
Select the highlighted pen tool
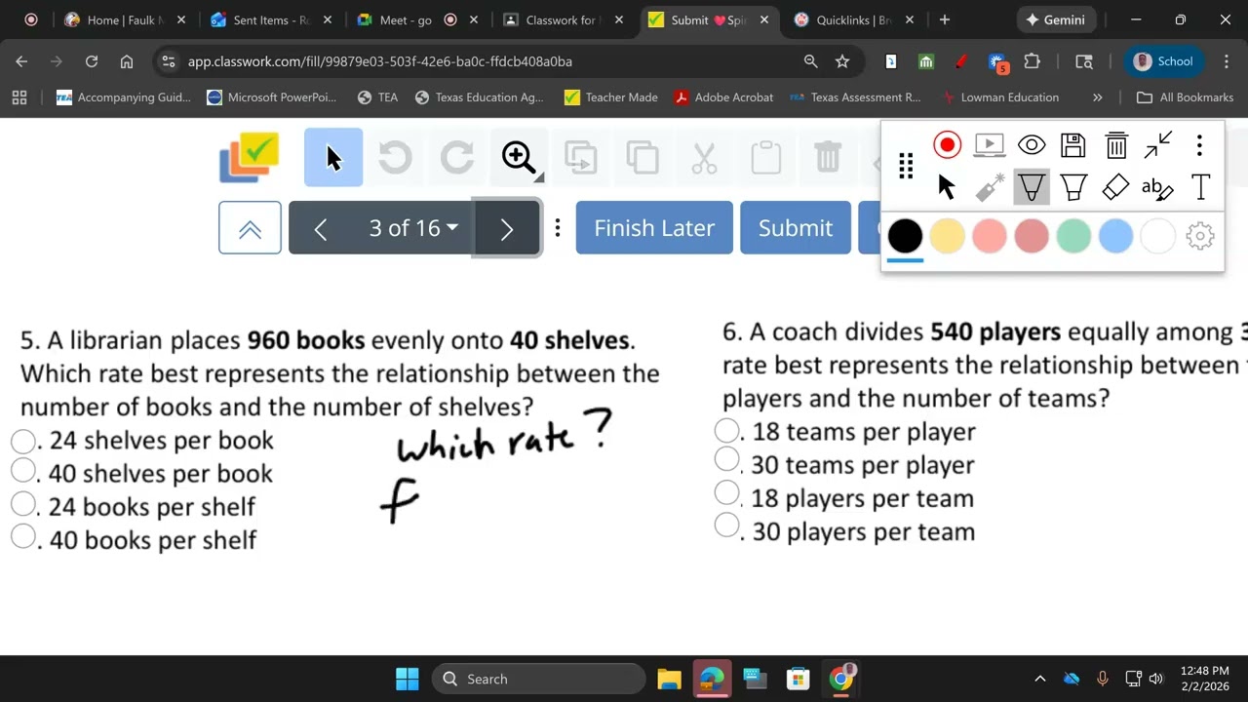point(1032,187)
